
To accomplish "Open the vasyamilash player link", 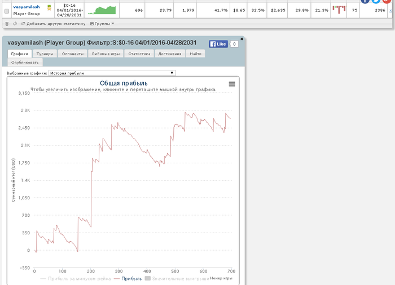I will coord(27,7).
